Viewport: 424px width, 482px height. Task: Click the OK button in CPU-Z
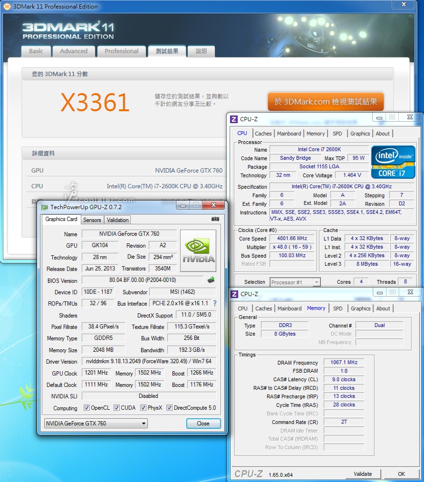[401, 474]
